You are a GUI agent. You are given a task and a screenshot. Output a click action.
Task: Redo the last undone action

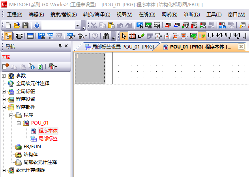point(129,25)
